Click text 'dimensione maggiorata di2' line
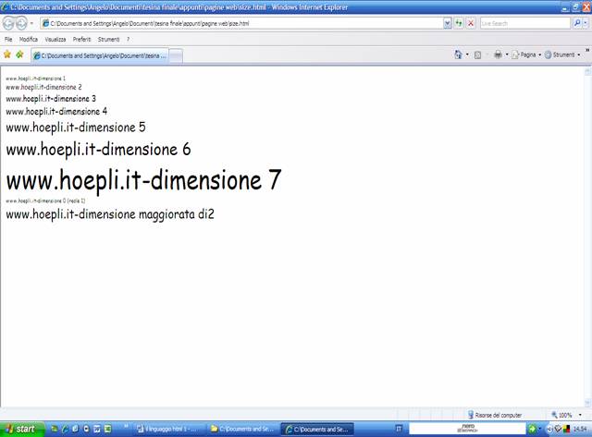Image resolution: width=592 pixels, height=437 pixels. (110, 214)
